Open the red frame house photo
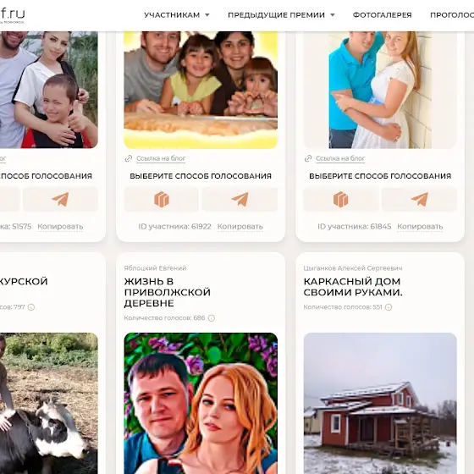This screenshot has height=474, width=474. pyautogui.click(x=380, y=403)
